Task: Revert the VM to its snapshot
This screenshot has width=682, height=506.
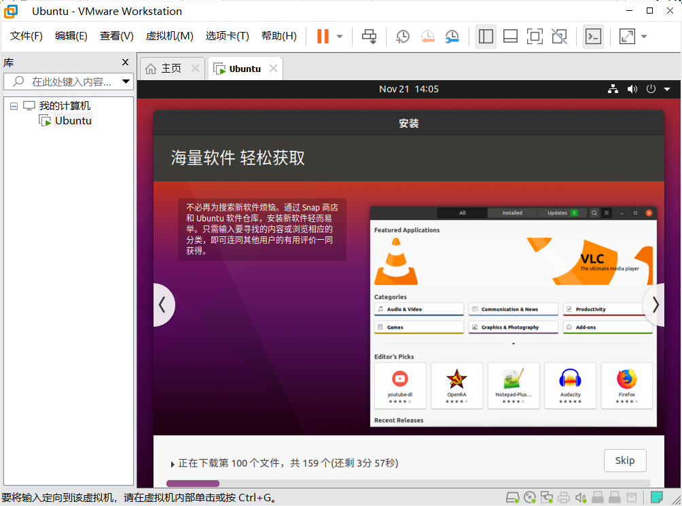Action: (x=427, y=36)
